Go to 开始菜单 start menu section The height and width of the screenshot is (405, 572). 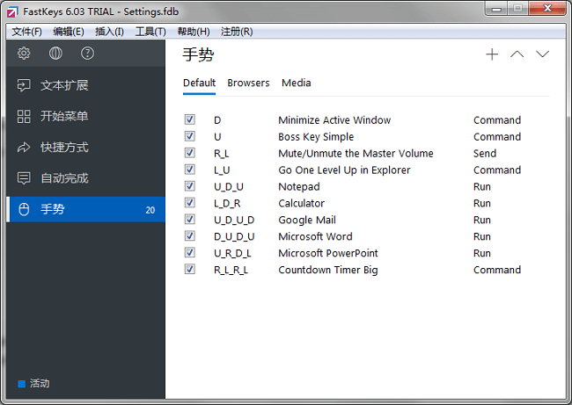click(64, 117)
